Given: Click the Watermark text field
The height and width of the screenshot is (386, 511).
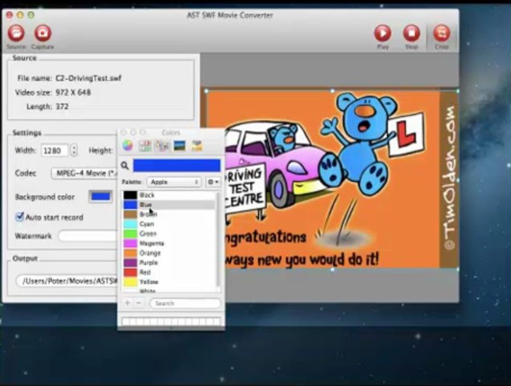Looking at the screenshot, I should click(88, 236).
